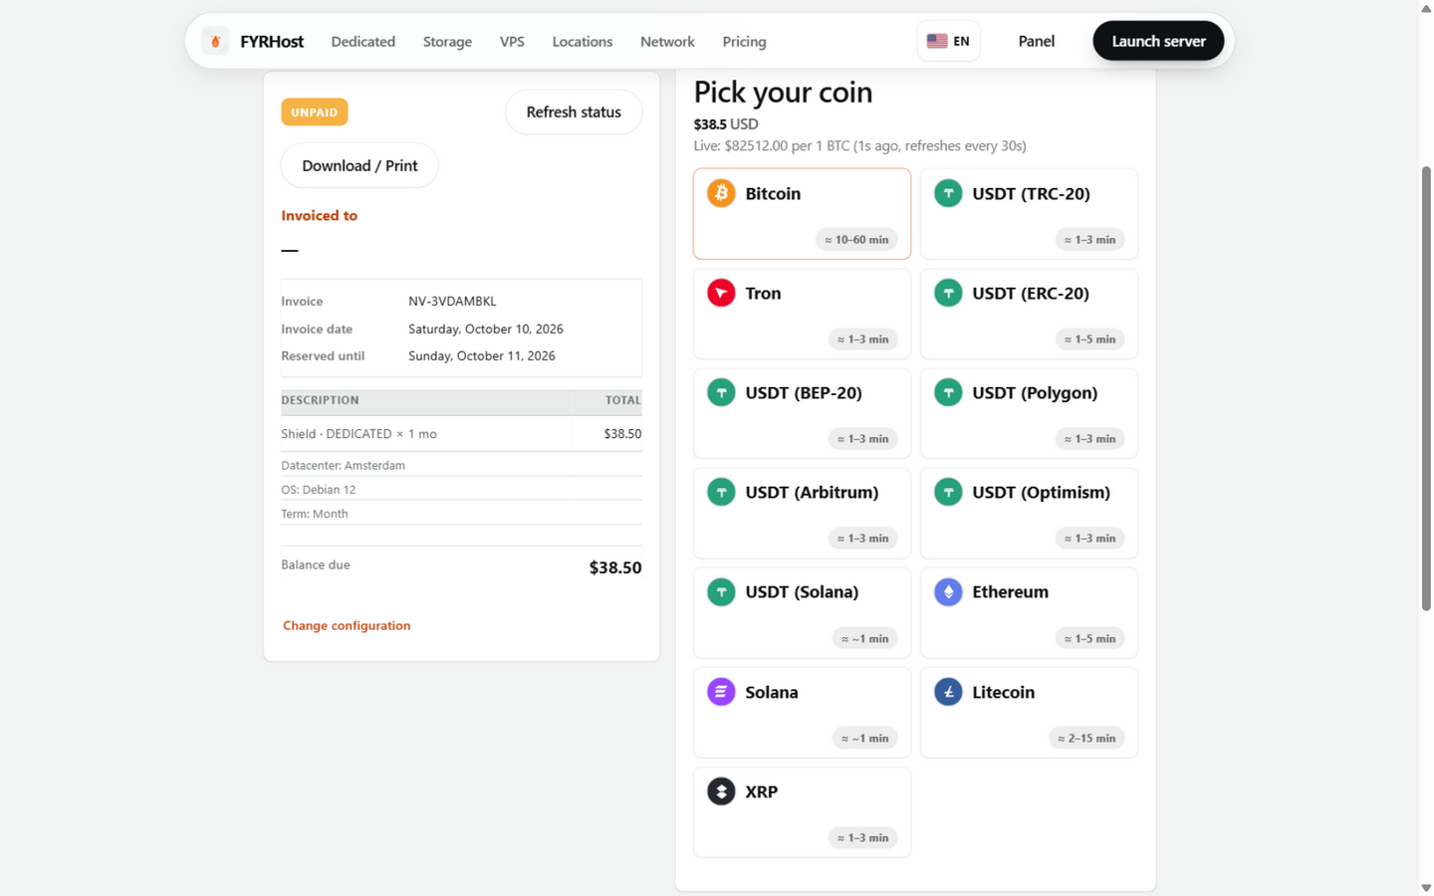Image resolution: width=1434 pixels, height=896 pixels.
Task: Click the Datacenter: Amsterdam line
Action: click(343, 465)
